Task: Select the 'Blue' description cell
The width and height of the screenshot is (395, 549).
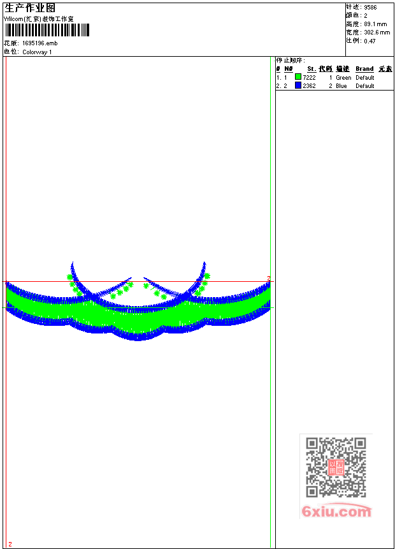Action: point(341,86)
